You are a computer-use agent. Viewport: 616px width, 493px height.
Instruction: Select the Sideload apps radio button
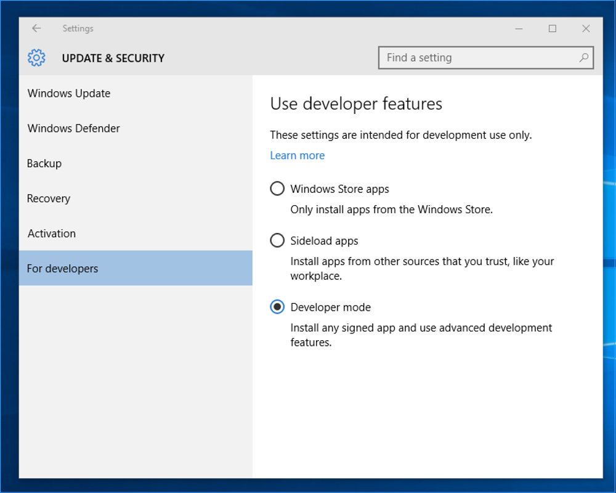277,240
